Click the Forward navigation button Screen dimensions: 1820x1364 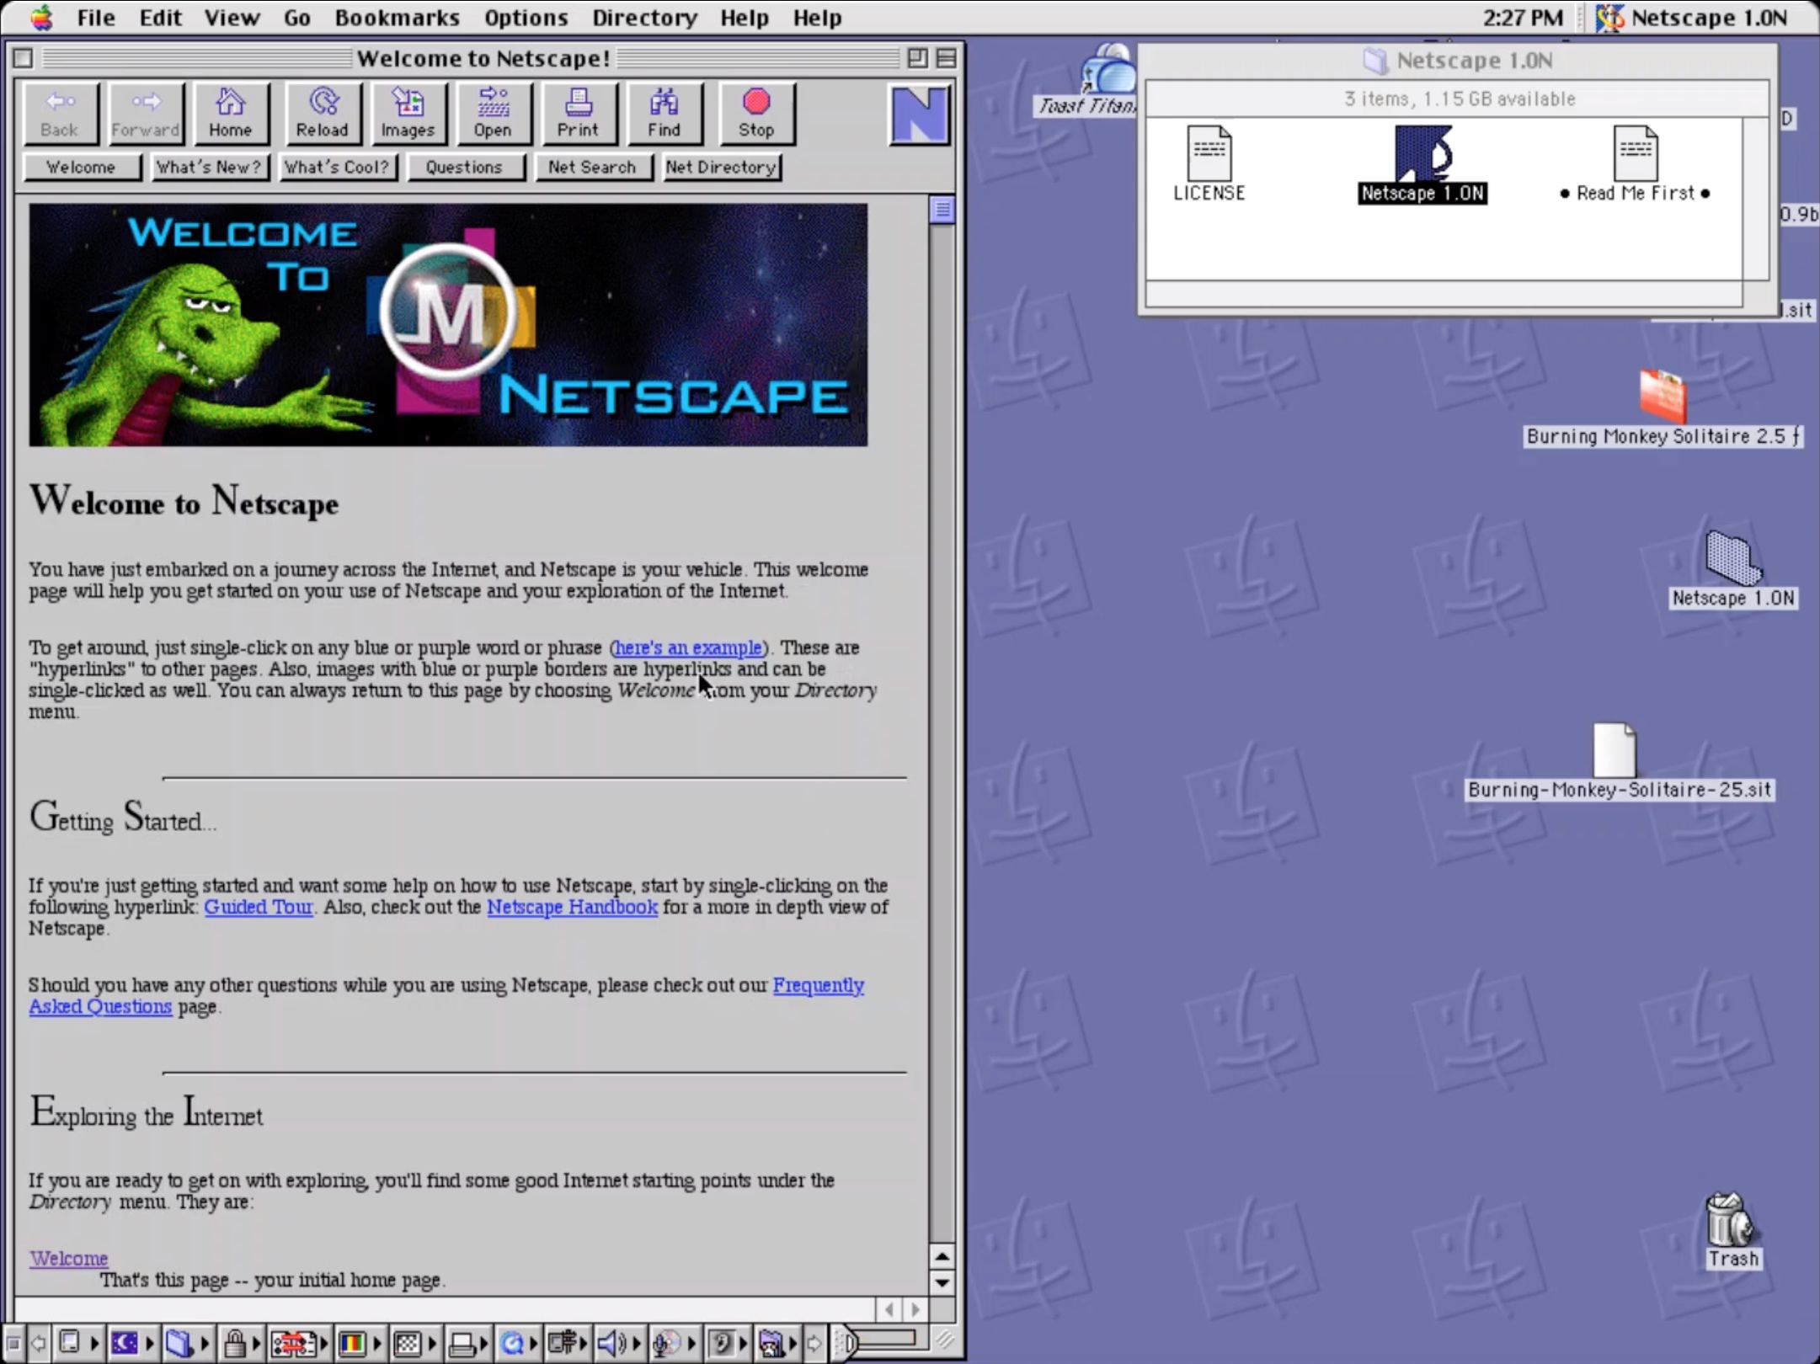pos(143,112)
